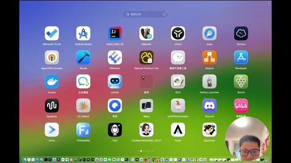Viewport: 291px width, 163px height.
Task: Open Finder in the Dock
Action: (25, 159)
